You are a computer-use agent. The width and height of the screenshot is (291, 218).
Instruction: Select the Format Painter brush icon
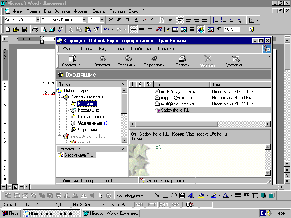[x=96, y=29]
